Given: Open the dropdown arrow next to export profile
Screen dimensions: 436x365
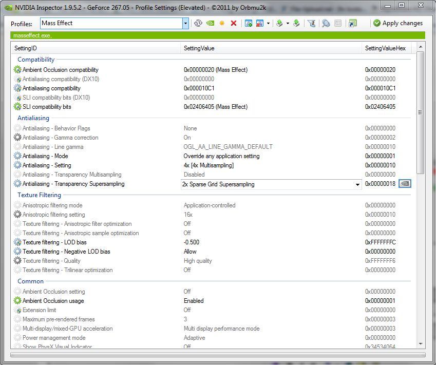Looking at the screenshot, I should pyautogui.click(x=288, y=23).
